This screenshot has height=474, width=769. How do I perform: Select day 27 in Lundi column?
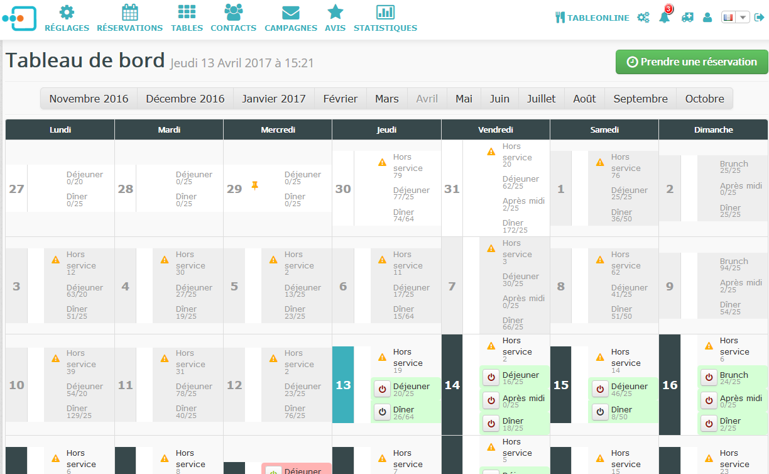16,189
